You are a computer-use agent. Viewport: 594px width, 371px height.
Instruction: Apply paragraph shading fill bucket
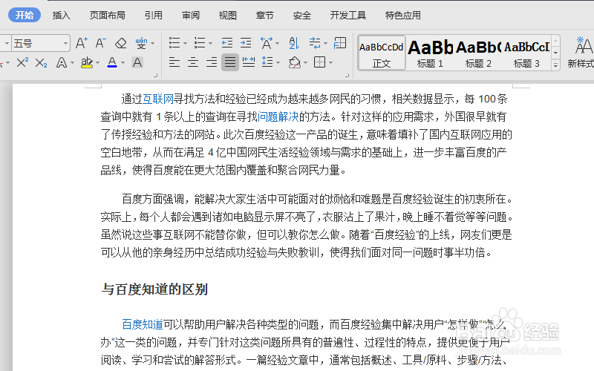[294, 62]
